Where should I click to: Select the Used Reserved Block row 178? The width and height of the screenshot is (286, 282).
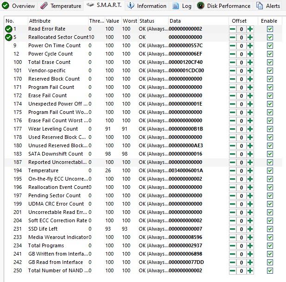[143, 138]
